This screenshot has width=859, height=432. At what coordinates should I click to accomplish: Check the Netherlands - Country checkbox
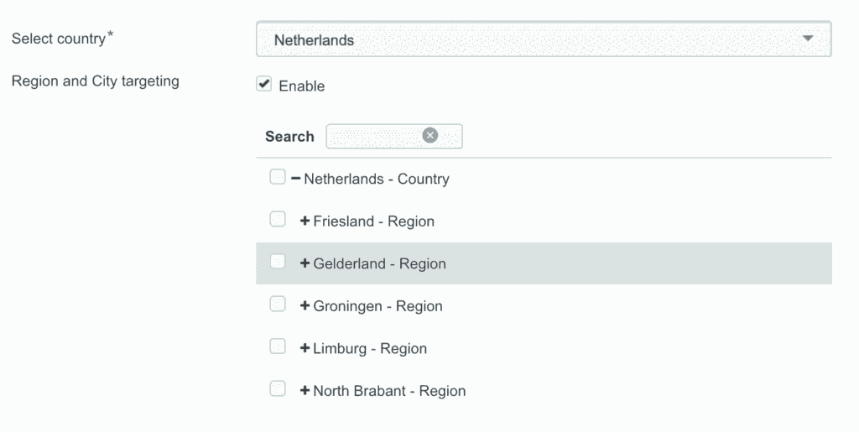[278, 178]
